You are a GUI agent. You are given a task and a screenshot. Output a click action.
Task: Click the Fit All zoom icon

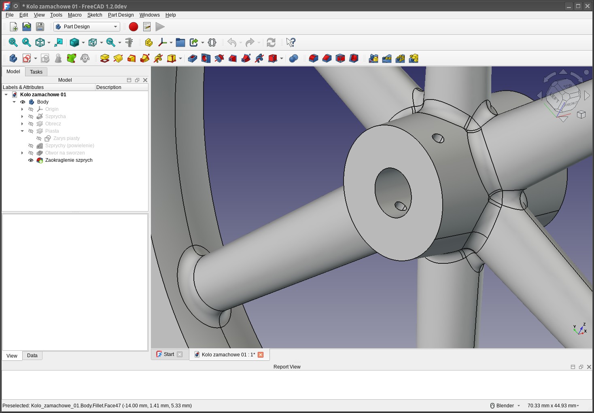point(13,42)
